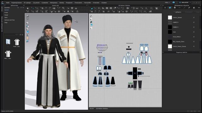Click the icon right of Silk_Crepede_Chine row
202x113 pixels.
coord(194,41)
